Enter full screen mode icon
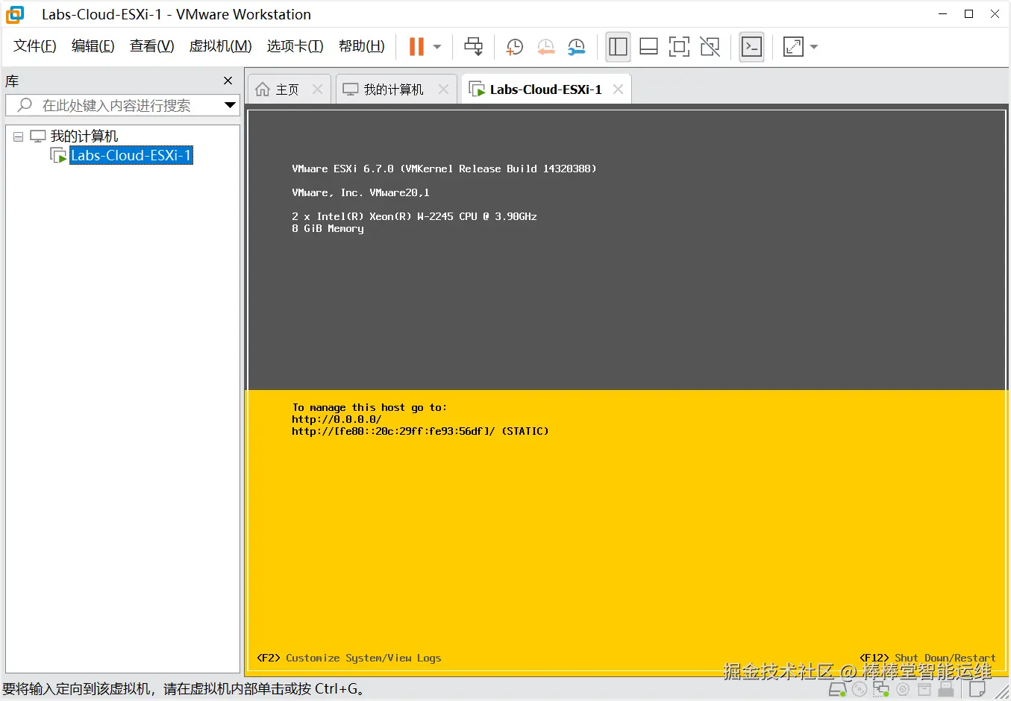This screenshot has height=701, width=1011. point(679,47)
